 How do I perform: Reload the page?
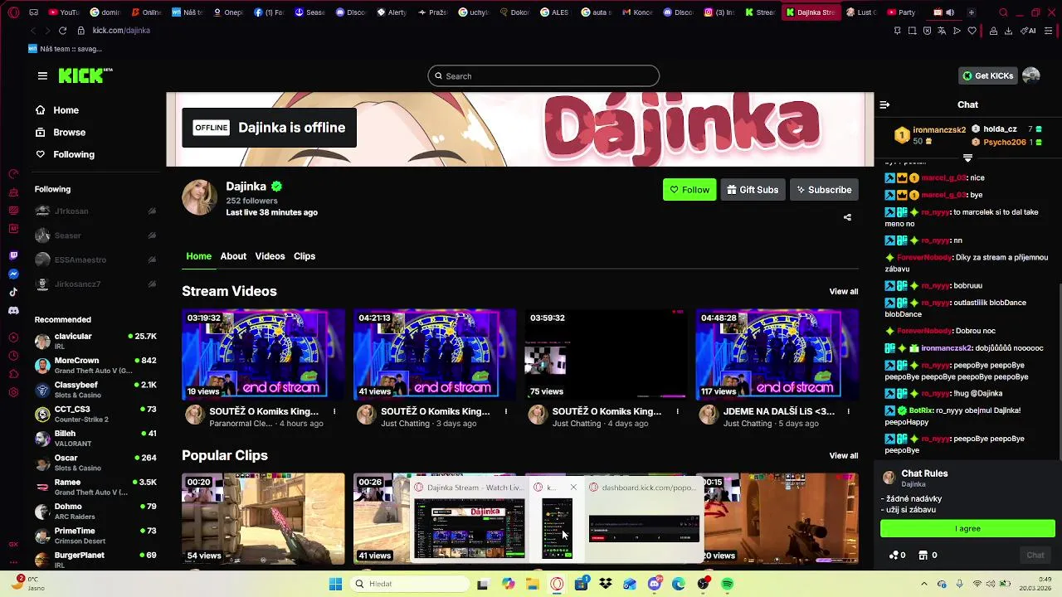coord(62,31)
